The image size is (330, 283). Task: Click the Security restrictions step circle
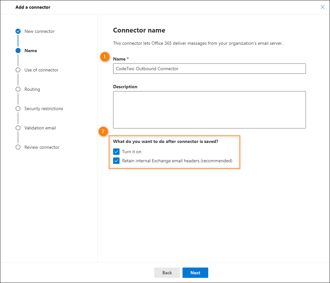click(x=18, y=108)
